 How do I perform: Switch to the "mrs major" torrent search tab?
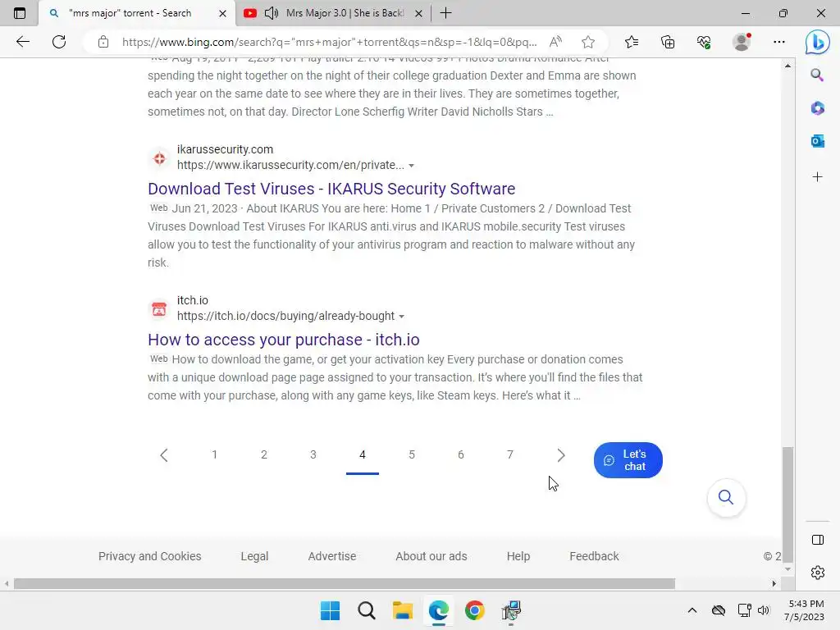[130, 13]
